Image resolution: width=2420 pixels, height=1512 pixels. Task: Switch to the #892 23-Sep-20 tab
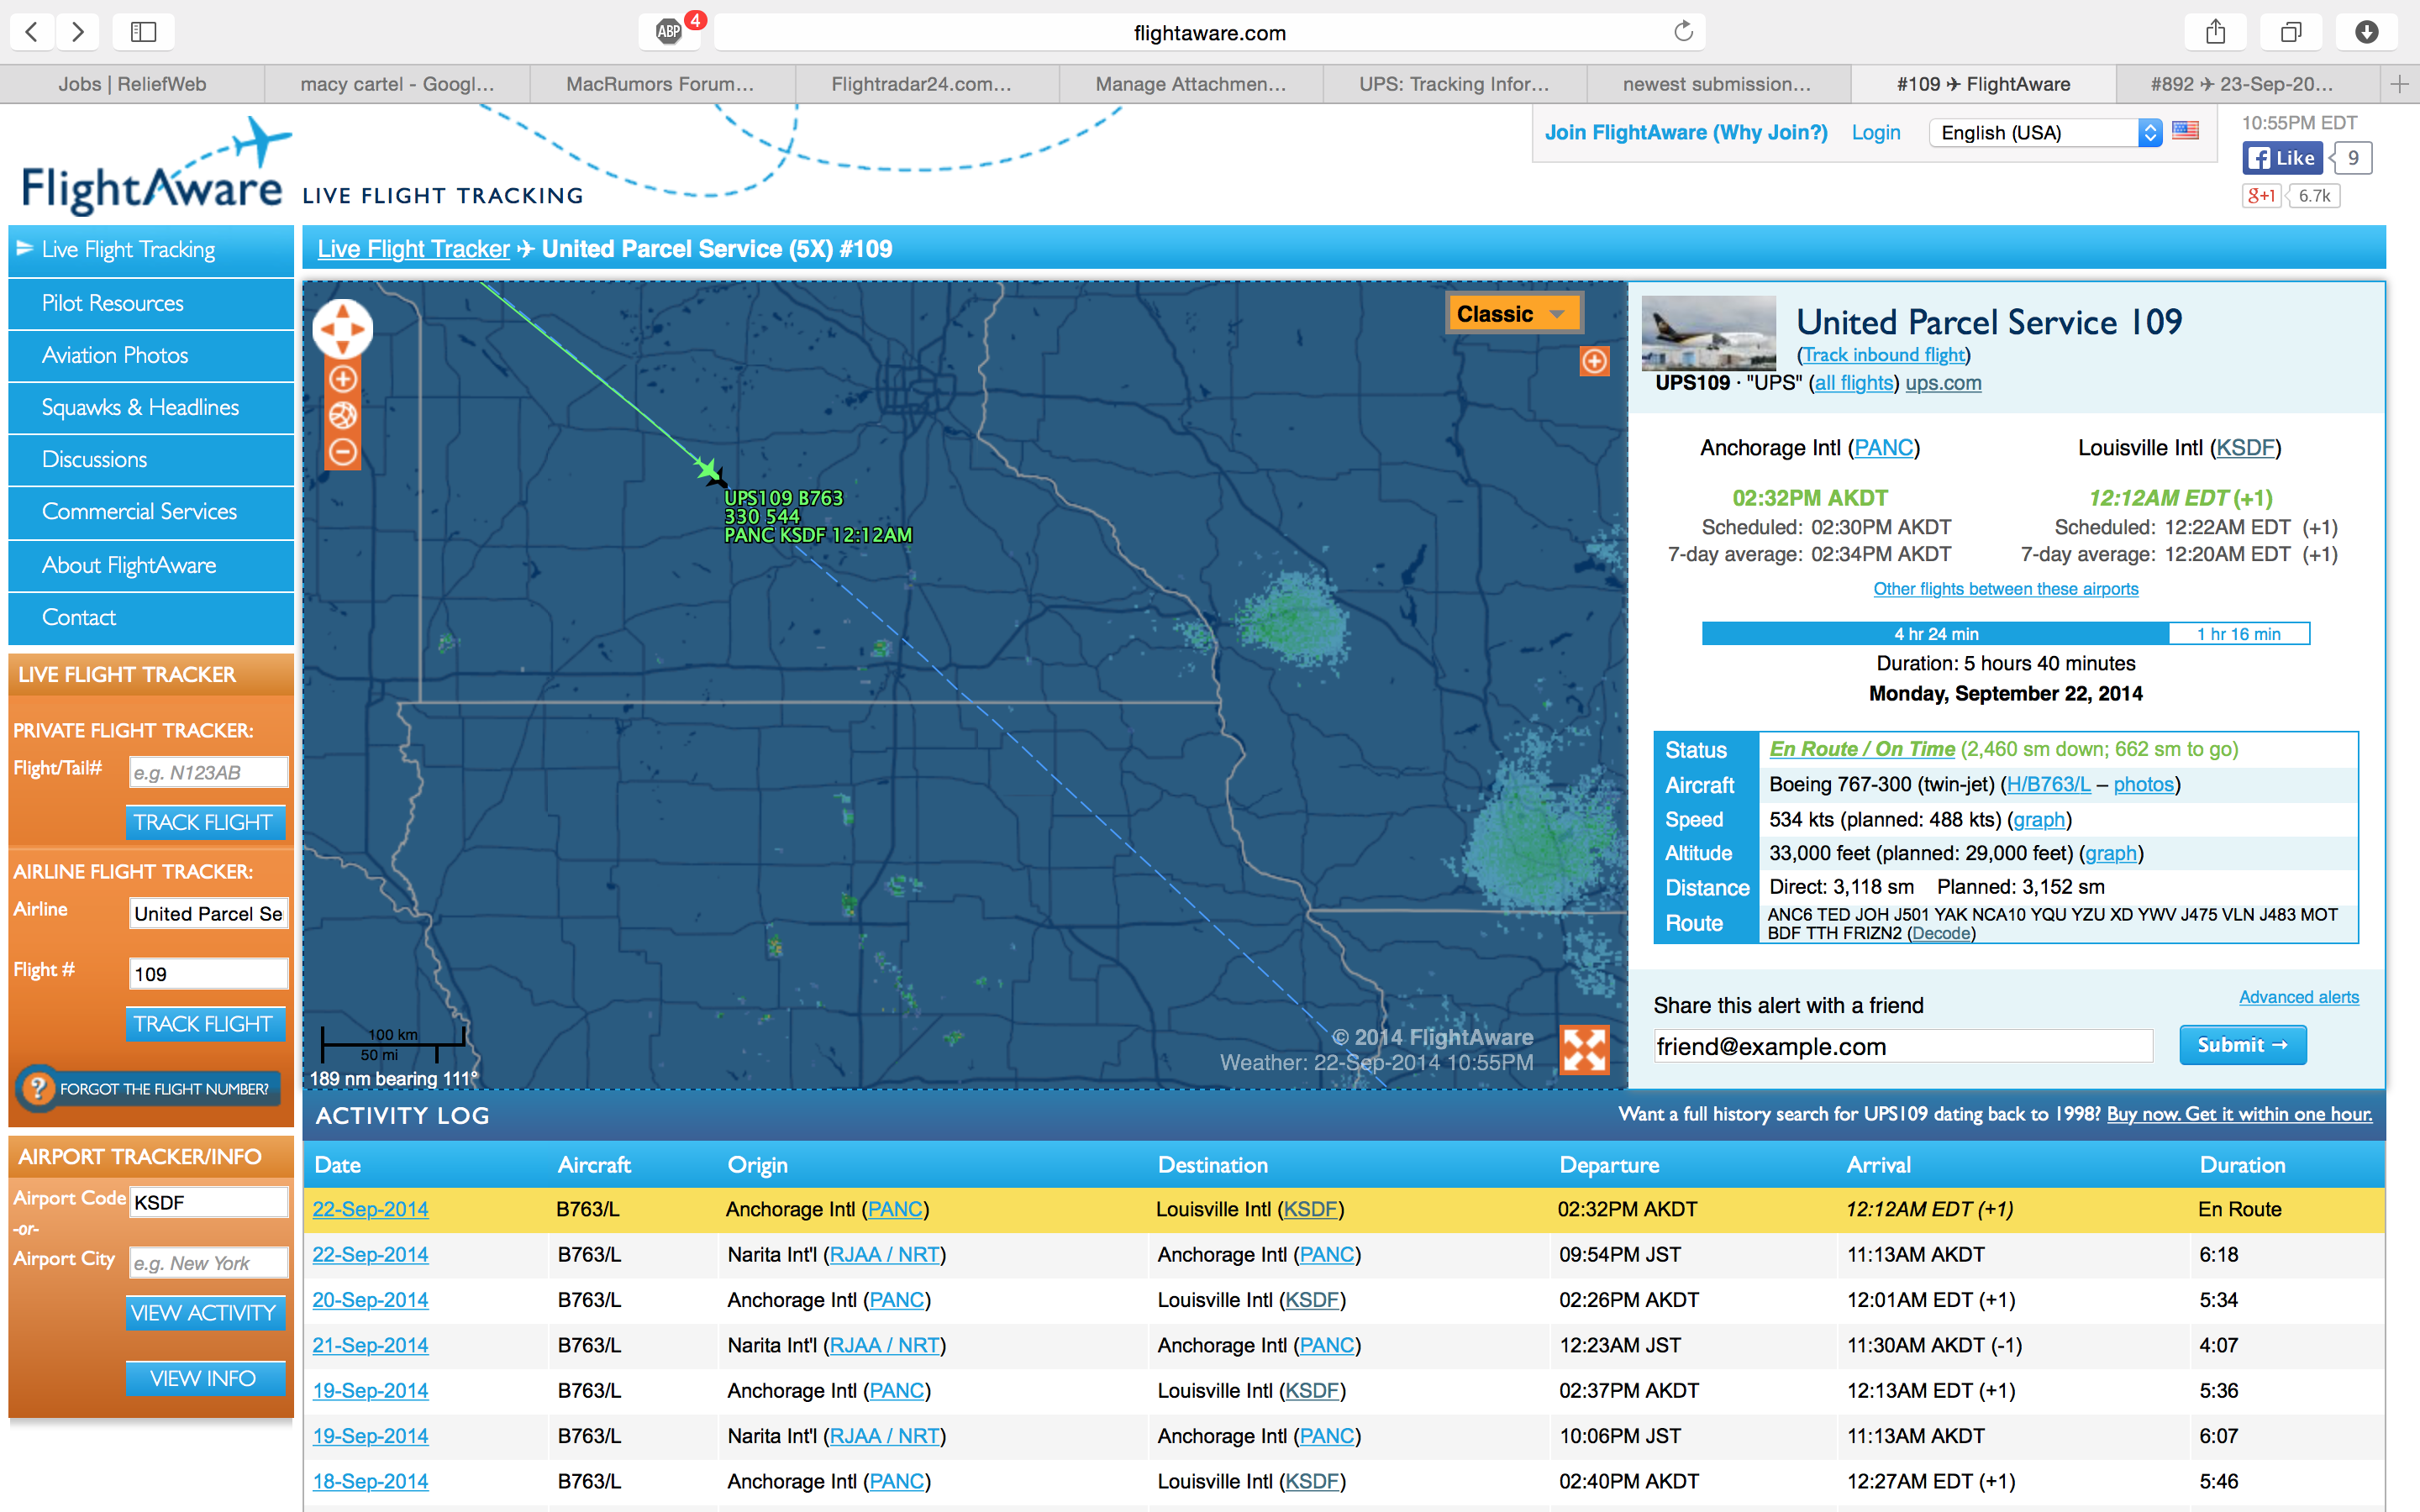point(2241,84)
